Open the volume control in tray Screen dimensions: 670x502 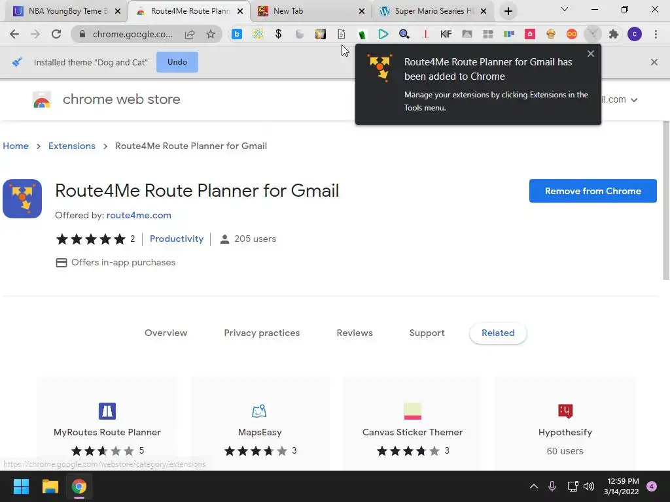click(589, 486)
